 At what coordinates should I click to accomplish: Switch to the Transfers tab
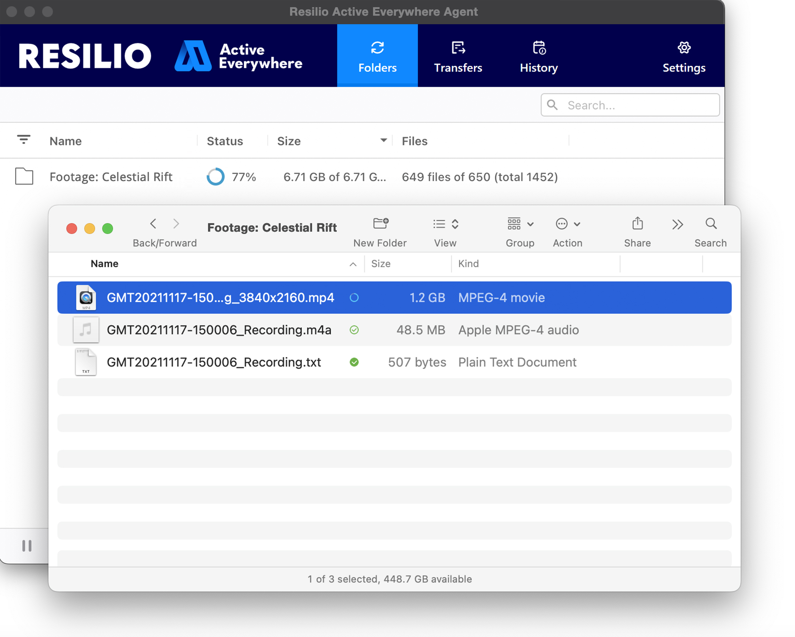[458, 56]
